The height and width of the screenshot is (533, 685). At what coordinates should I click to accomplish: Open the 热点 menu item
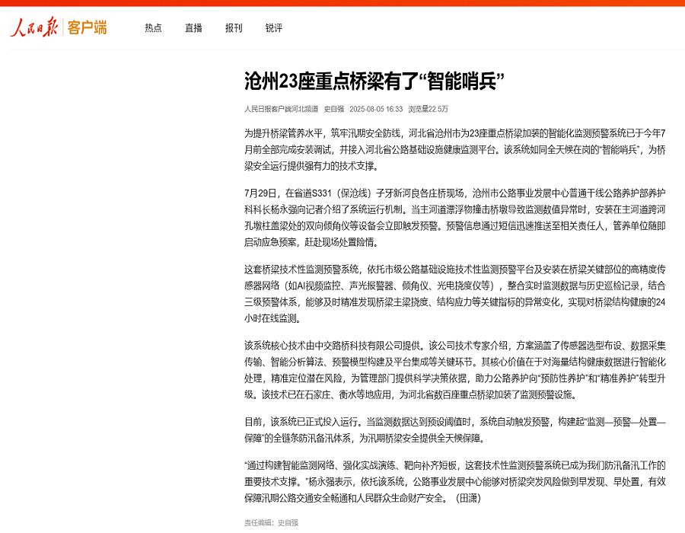click(153, 28)
